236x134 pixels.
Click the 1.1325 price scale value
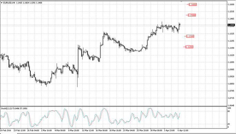231,33
